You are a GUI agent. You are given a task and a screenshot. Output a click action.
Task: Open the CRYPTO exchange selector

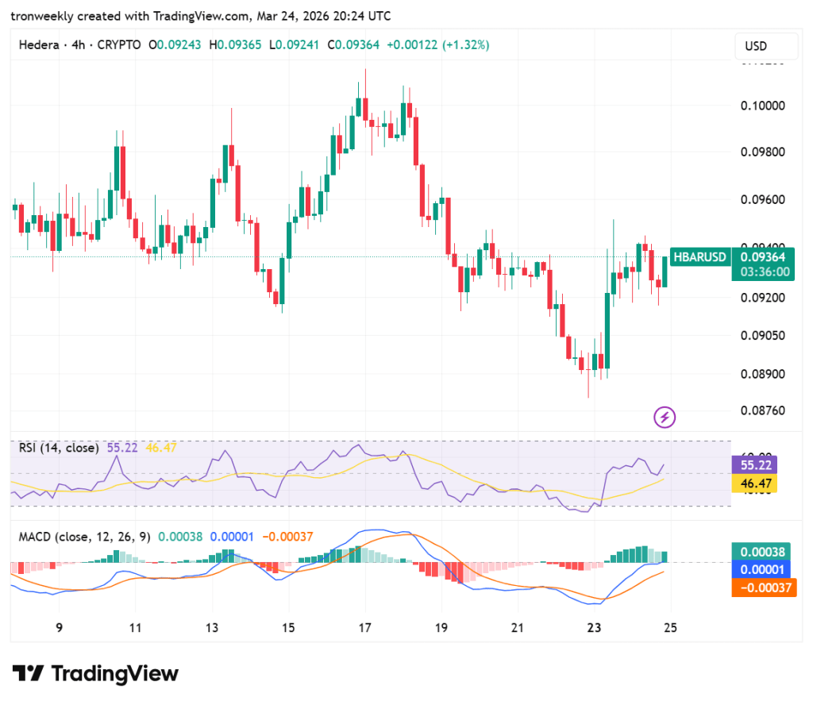tap(121, 45)
